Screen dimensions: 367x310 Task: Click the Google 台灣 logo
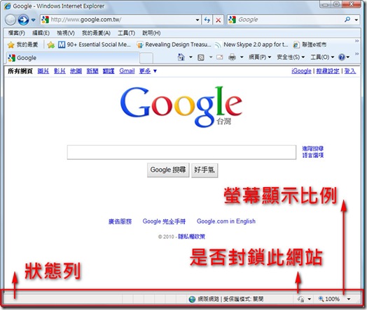coord(181,107)
